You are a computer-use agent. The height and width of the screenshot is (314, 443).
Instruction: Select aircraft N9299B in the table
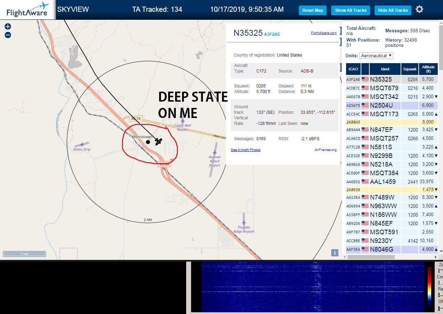click(x=392, y=156)
